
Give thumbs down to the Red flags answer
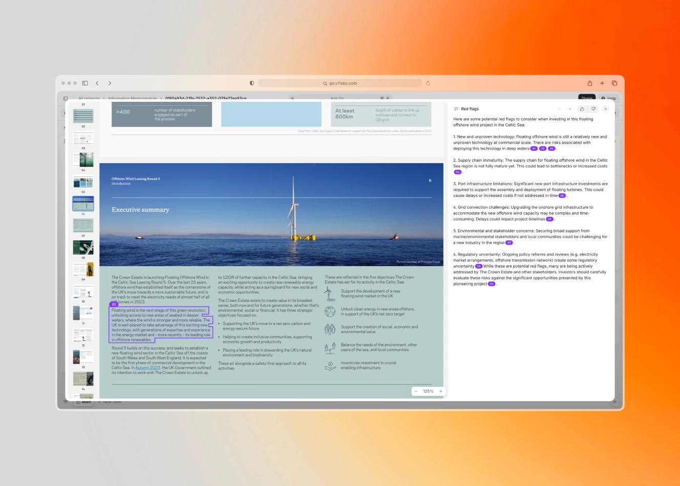593,109
